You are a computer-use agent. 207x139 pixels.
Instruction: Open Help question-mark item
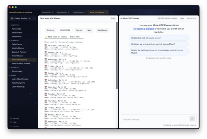11,122
